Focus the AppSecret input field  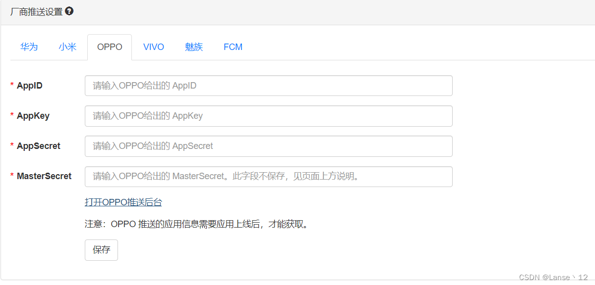pyautogui.click(x=269, y=146)
